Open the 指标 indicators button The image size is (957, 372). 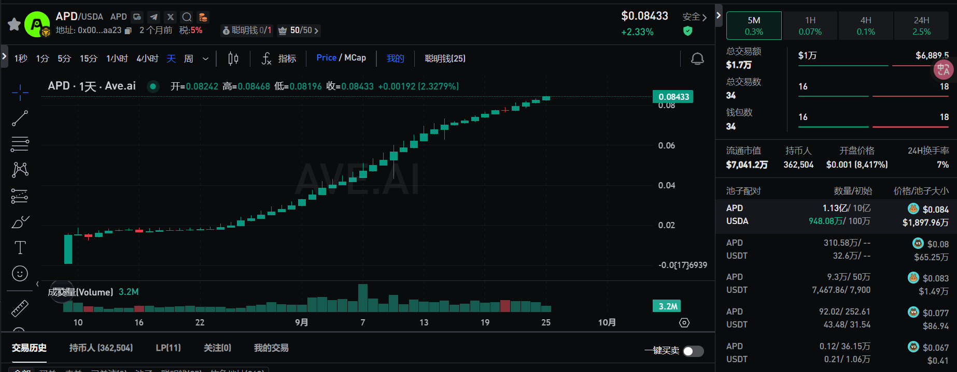(x=279, y=58)
